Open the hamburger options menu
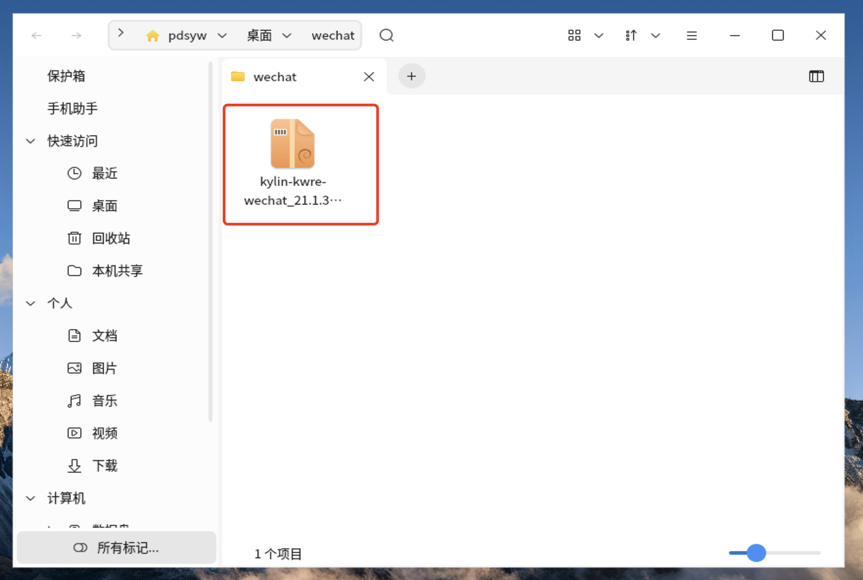The width and height of the screenshot is (863, 580). click(x=692, y=35)
